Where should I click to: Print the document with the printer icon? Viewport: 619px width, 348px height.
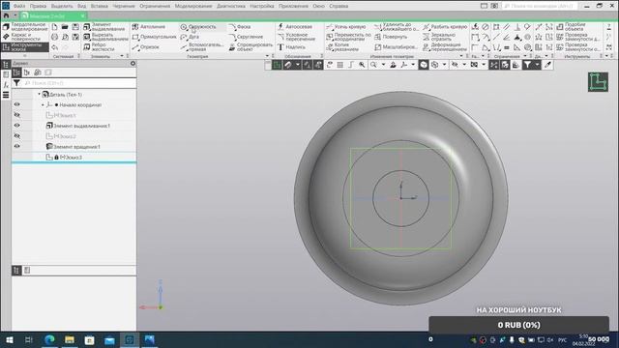point(54,37)
